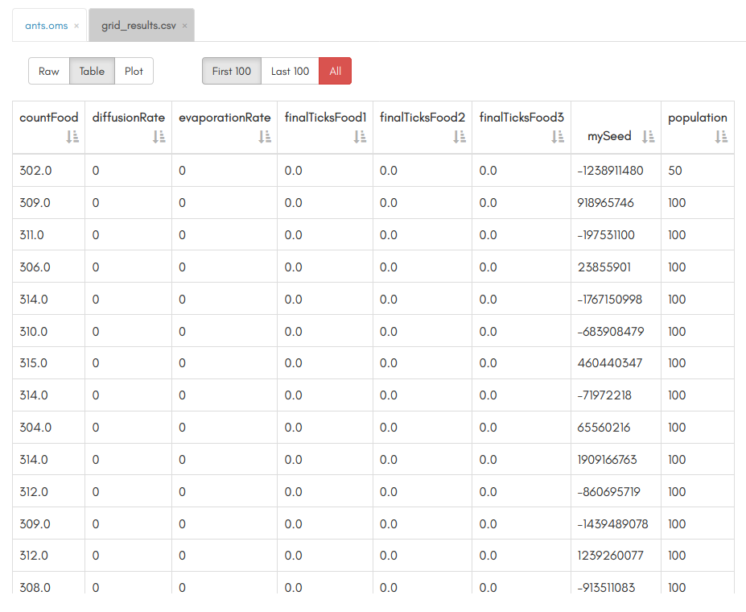Open the ants.oms tab

point(46,26)
